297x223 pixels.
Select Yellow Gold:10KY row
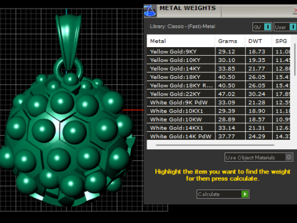pyautogui.click(x=218, y=60)
